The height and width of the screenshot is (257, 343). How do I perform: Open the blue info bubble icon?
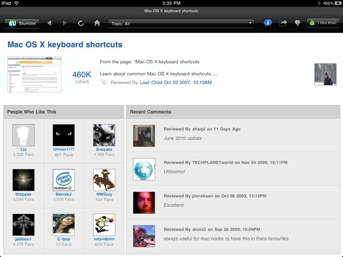pos(268,22)
